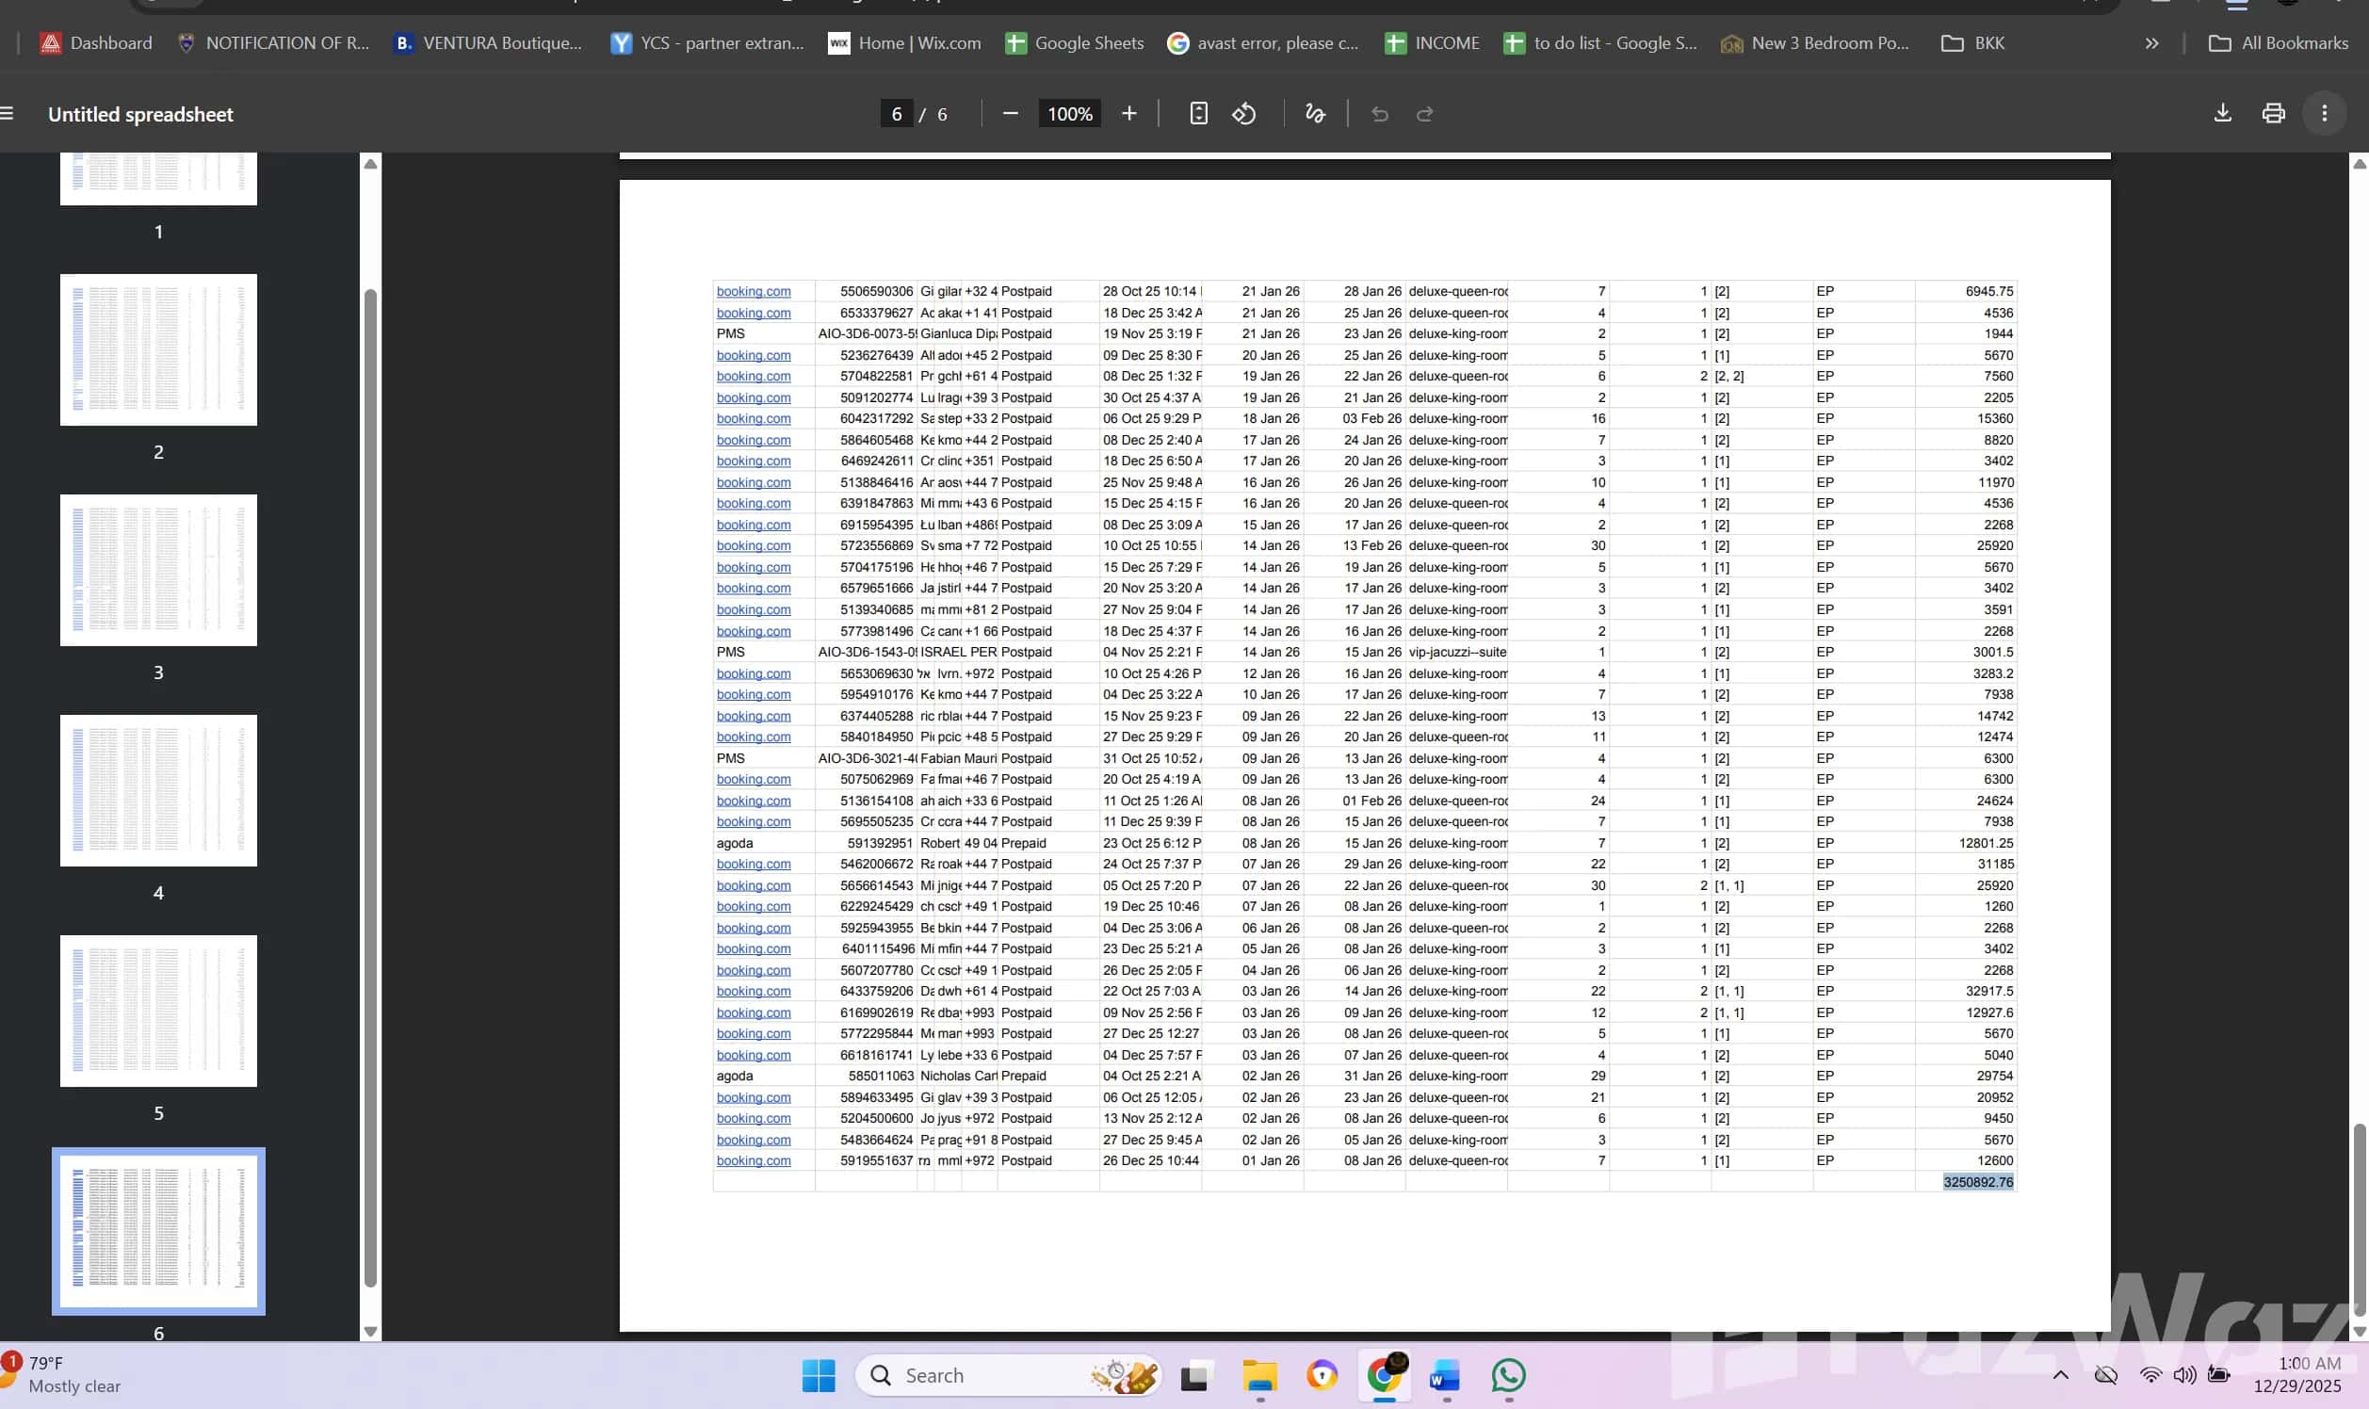Click the print icon
Image resolution: width=2369 pixels, height=1409 pixels.
(x=2273, y=114)
